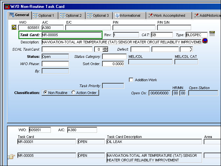The height and width of the screenshot is (166, 221).
Task: Click the Status field showing Open
Action: click(55, 57)
